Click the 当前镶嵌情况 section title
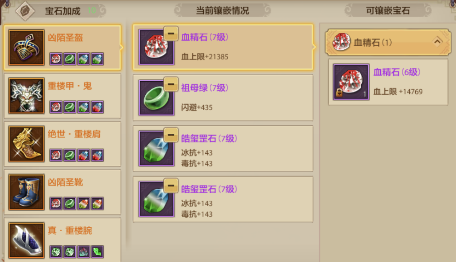 tap(222, 11)
